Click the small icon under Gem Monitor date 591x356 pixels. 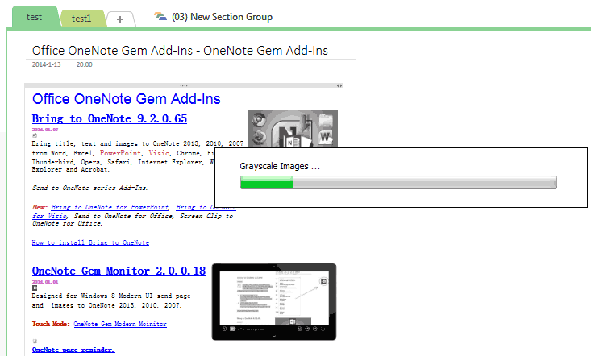tap(35, 288)
